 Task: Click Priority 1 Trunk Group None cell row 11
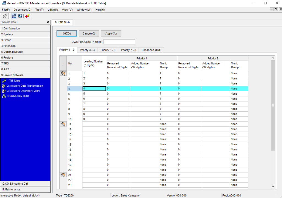[168, 124]
